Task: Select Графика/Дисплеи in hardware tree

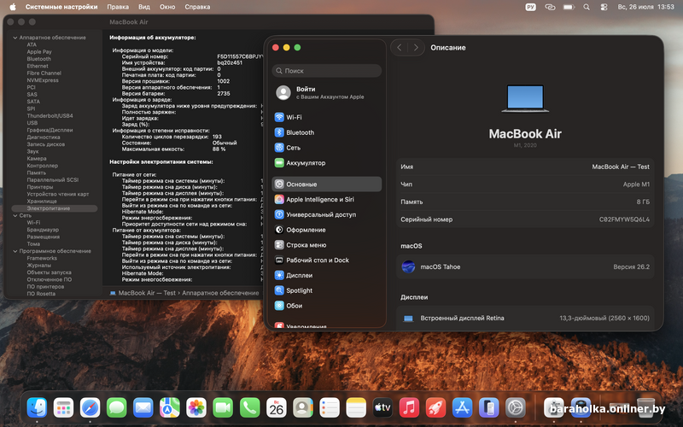Action: click(50, 130)
